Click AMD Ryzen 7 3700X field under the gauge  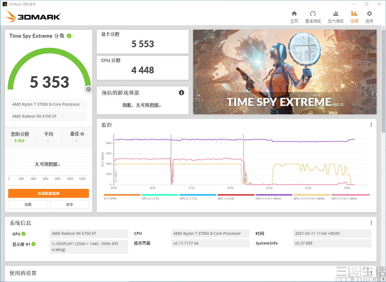coord(48,104)
